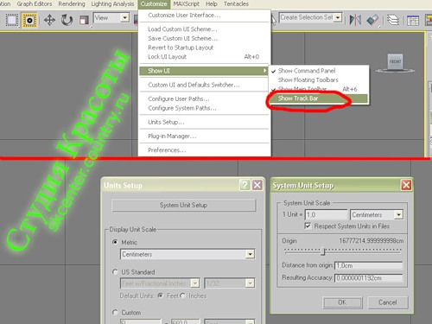The width and height of the screenshot is (432, 324).
Task: Toggle Respect System Units in Files
Action: 308,226
